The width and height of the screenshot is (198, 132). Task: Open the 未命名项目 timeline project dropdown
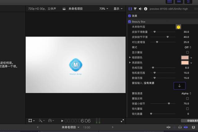point(70,127)
